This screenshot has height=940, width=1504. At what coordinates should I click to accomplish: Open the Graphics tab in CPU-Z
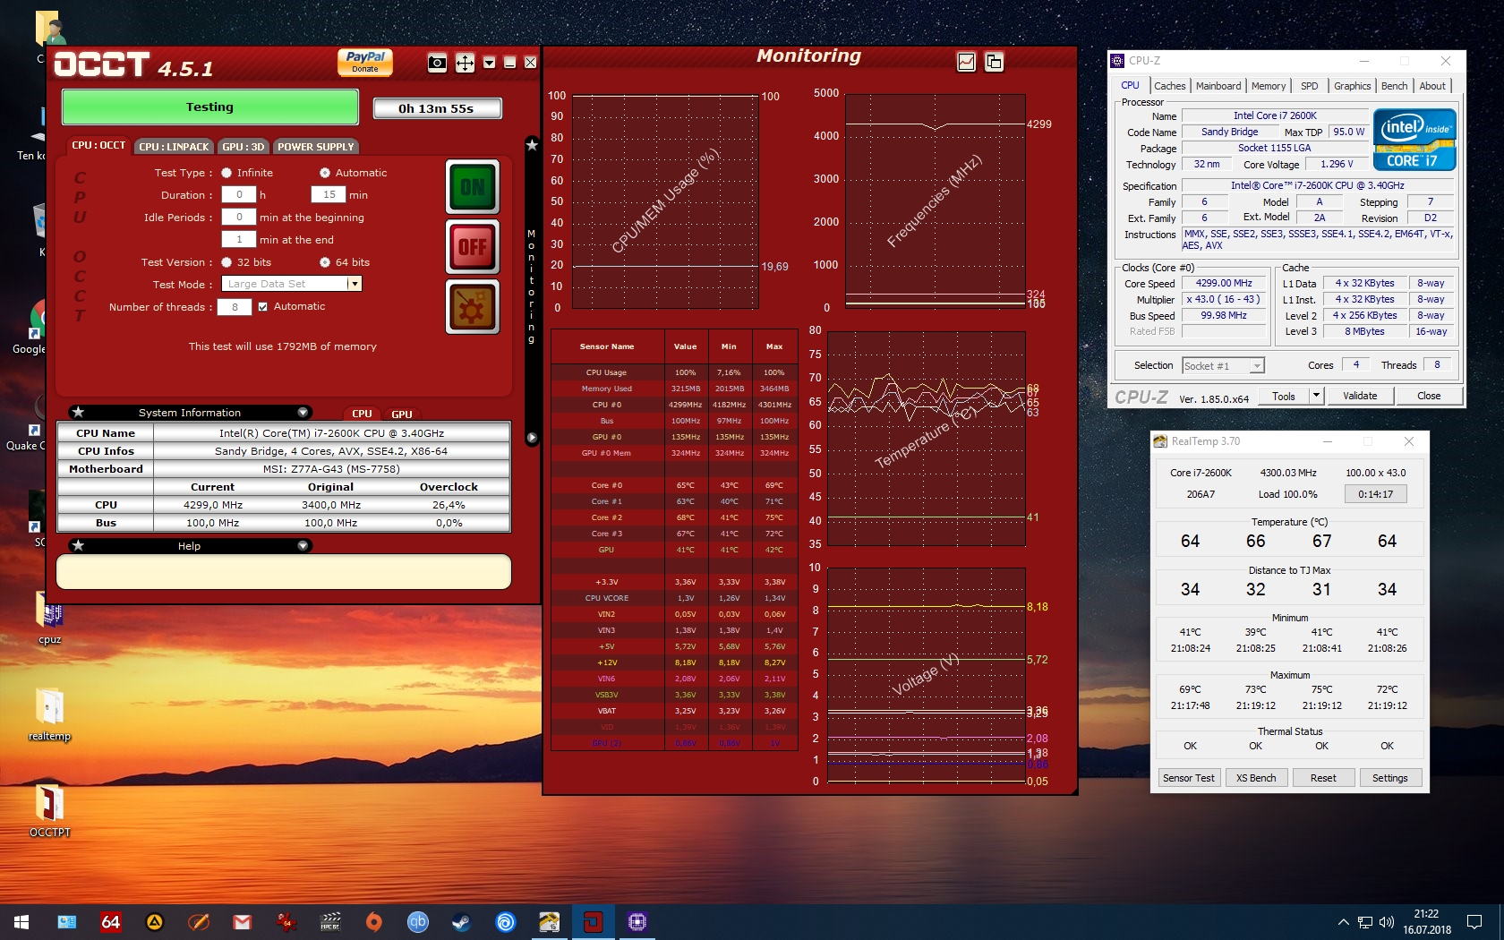(1352, 86)
